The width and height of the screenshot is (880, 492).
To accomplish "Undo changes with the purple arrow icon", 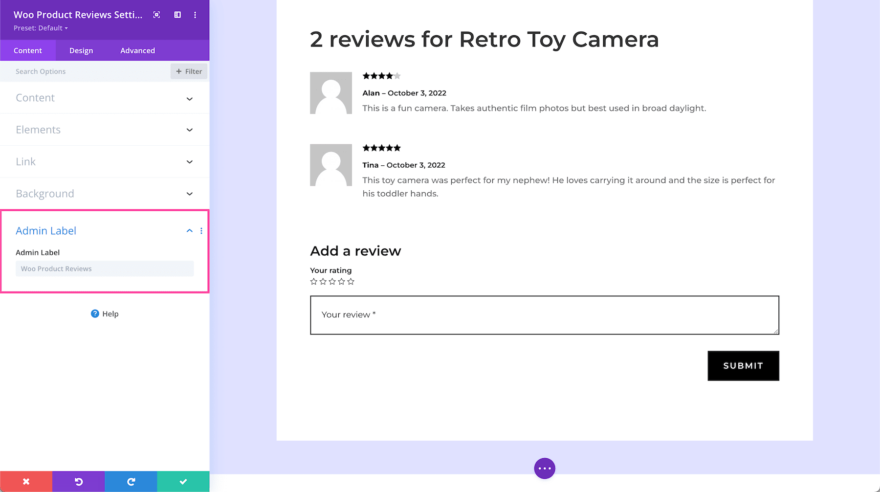I will (x=78, y=481).
